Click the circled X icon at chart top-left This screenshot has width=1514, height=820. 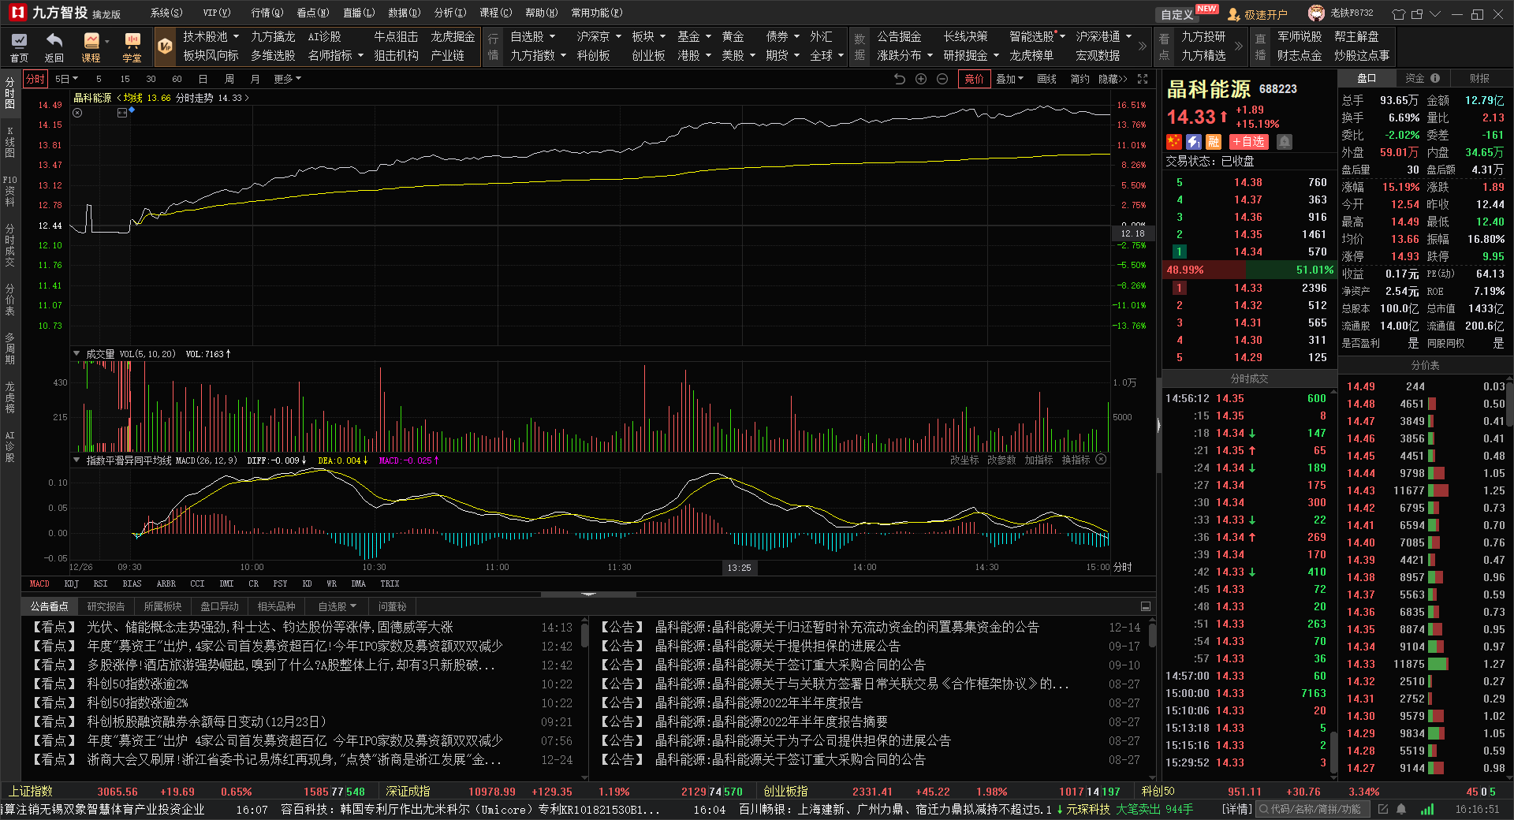click(77, 113)
